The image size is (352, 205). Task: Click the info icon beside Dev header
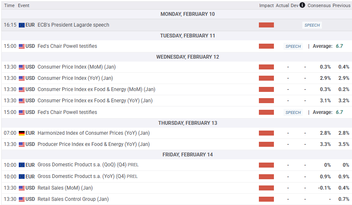302,5
